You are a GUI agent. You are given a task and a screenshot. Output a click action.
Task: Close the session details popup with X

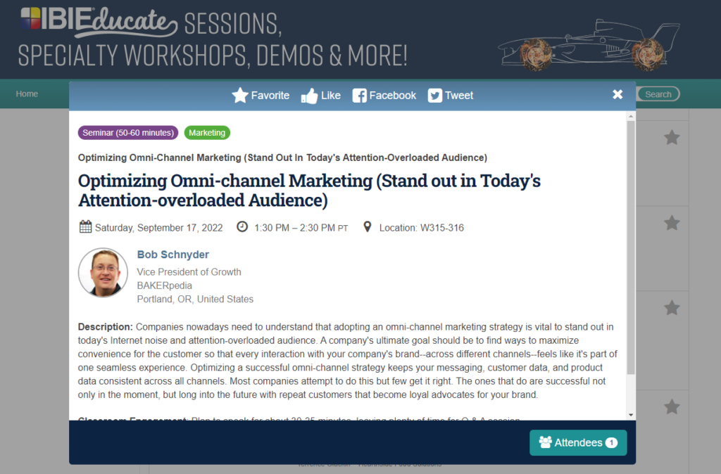pos(617,94)
